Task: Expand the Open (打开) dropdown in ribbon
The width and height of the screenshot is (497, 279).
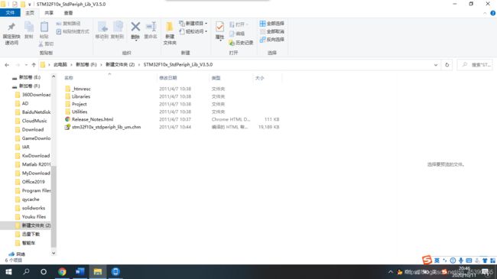Action: 247,24
